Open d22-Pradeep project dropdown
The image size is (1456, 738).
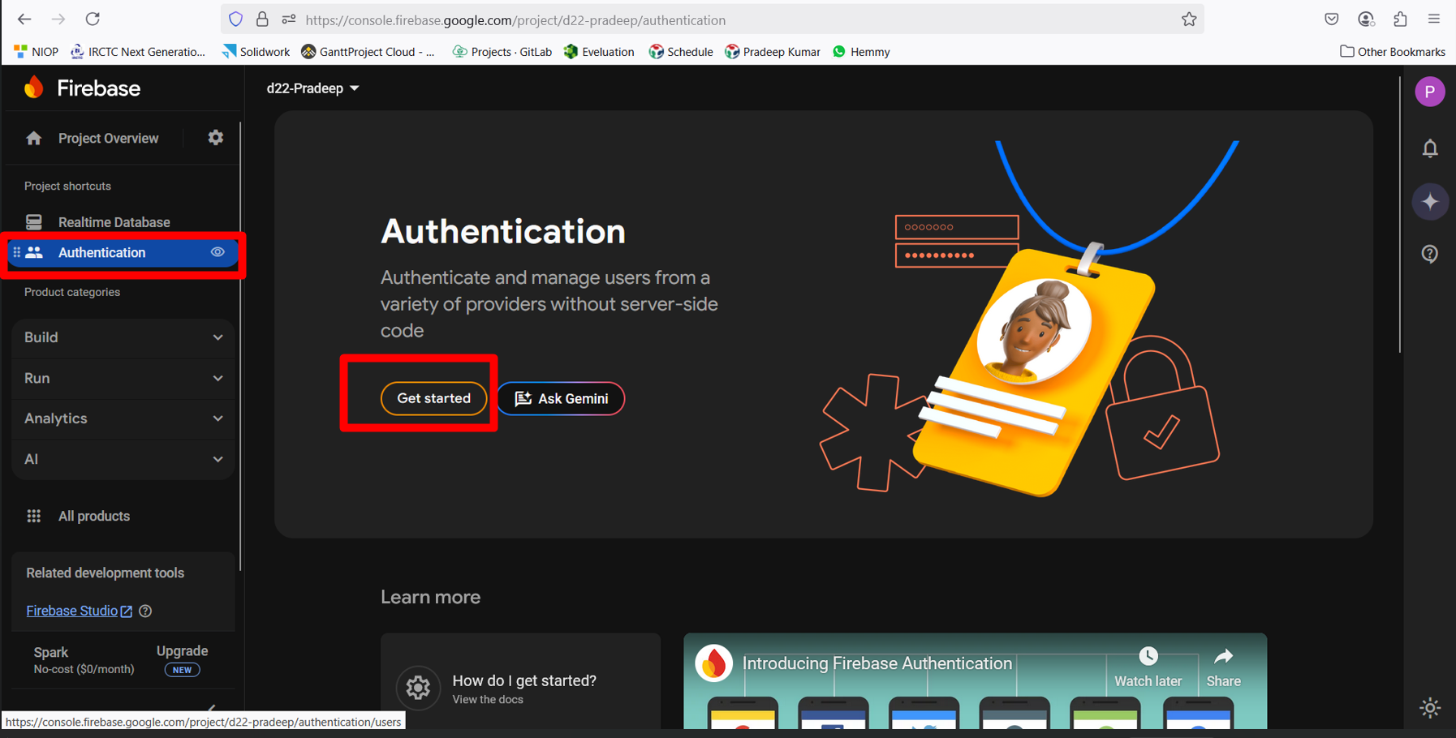(312, 88)
